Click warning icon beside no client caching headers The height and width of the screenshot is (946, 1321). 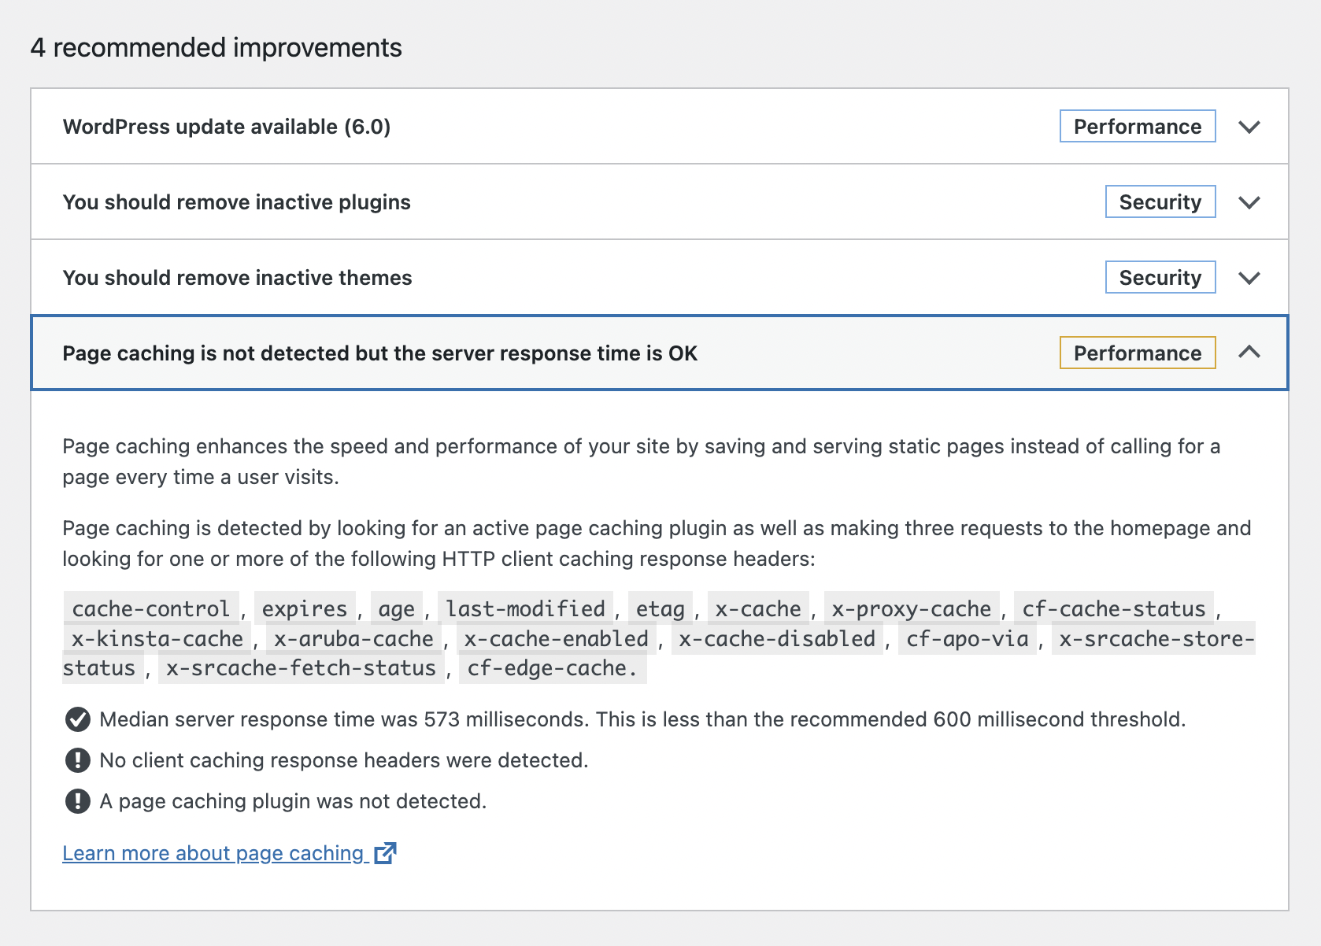coord(77,760)
